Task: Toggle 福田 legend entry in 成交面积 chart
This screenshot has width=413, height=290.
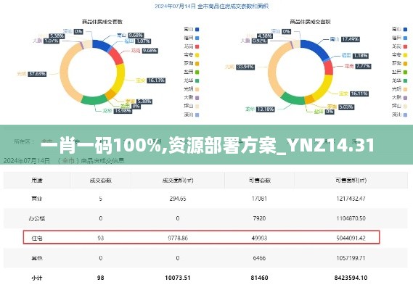Action: [x=399, y=38]
